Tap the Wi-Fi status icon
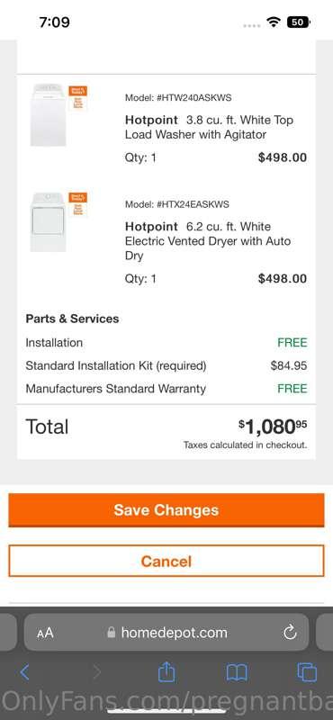The width and height of the screenshot is (333, 720). [274, 22]
